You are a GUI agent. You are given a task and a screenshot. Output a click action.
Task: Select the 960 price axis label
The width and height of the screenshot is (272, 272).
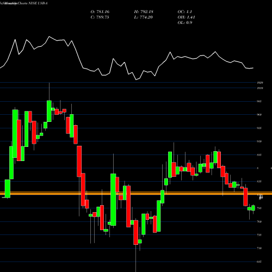259,115
